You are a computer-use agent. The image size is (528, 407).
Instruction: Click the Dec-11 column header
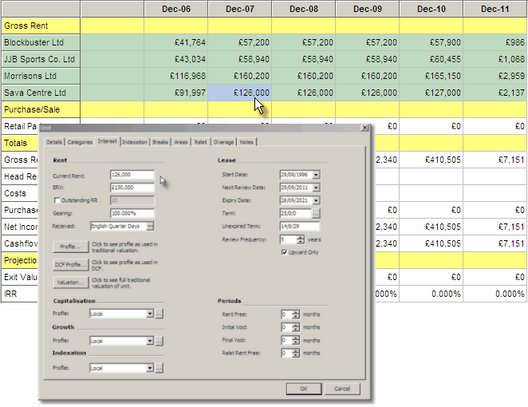495,9
